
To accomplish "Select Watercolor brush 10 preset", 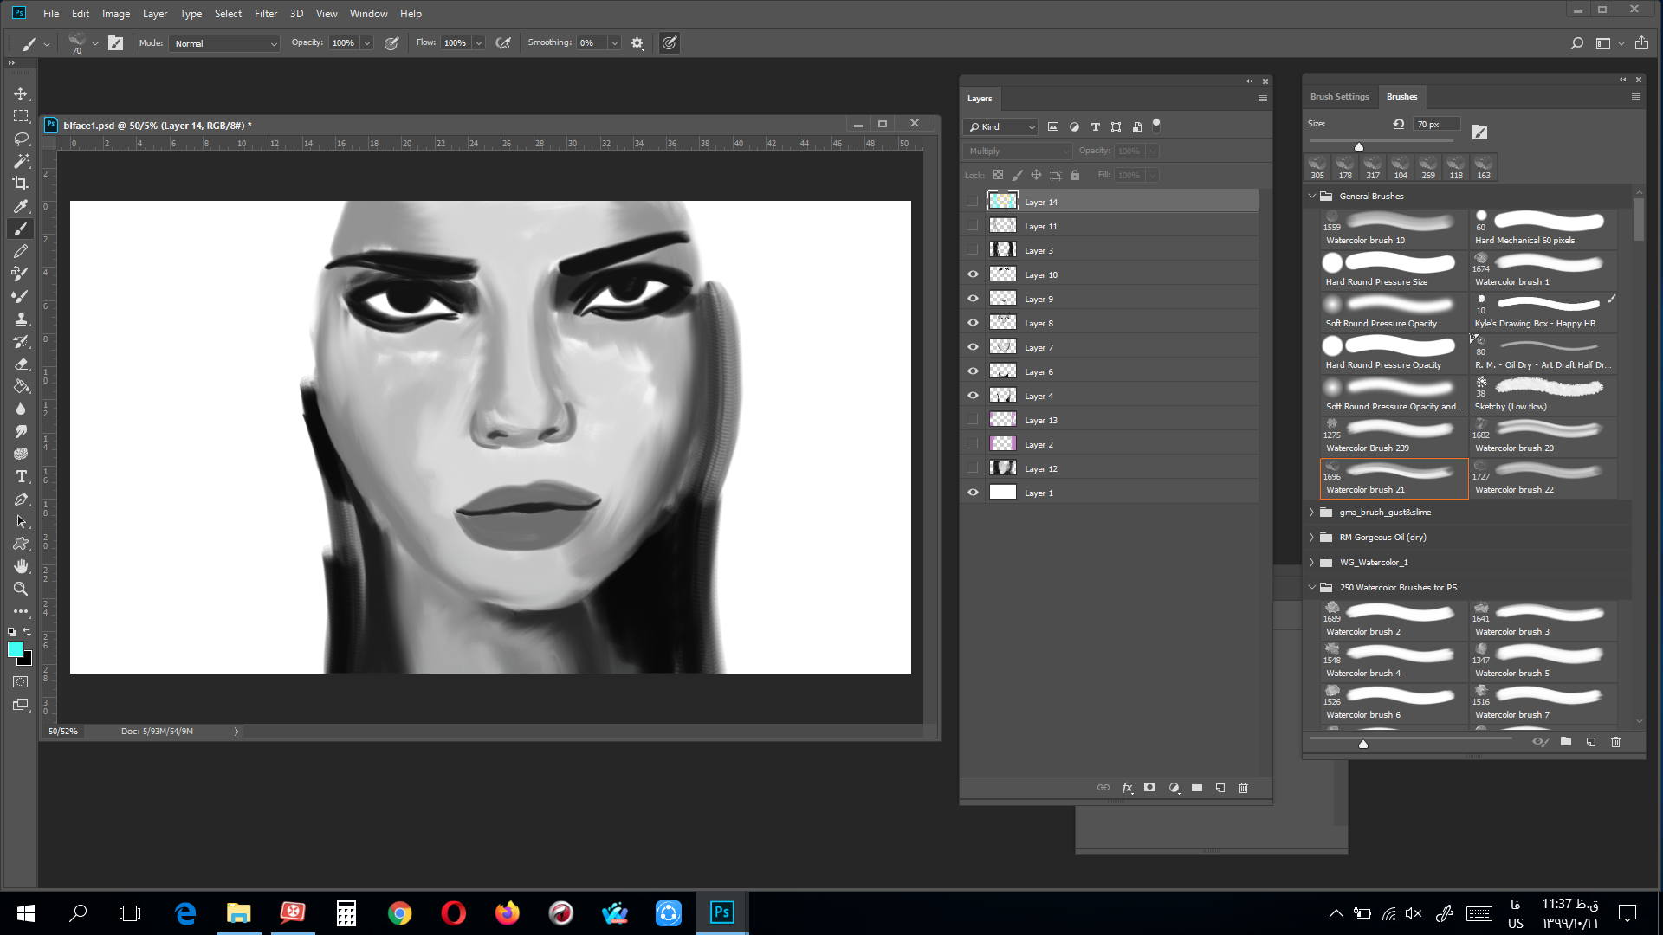I will [1393, 229].
